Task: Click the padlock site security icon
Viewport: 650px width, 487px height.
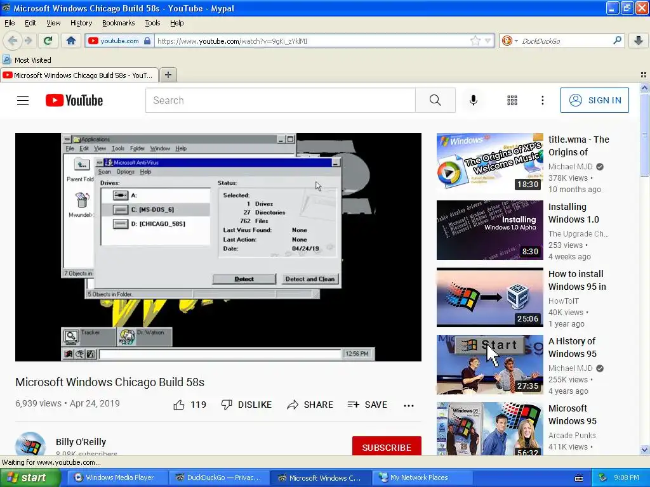Action: coord(147,41)
